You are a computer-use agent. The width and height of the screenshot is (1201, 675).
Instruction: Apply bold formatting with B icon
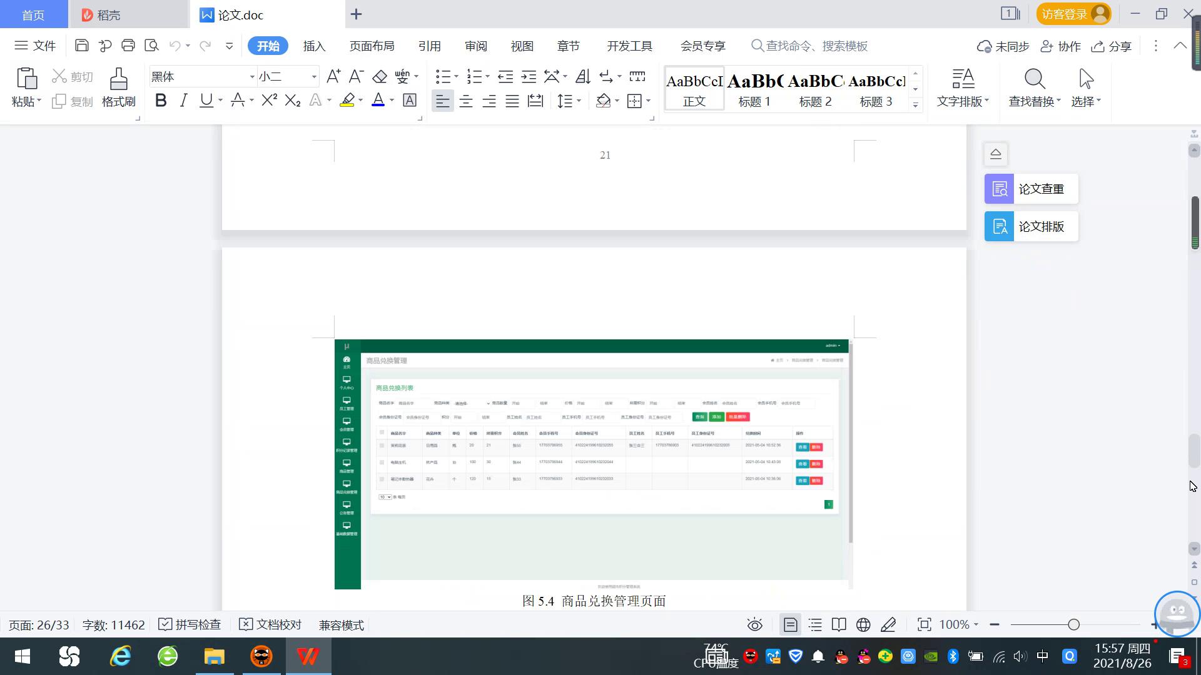point(161,101)
